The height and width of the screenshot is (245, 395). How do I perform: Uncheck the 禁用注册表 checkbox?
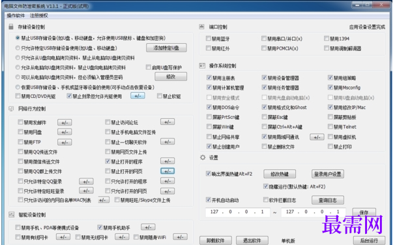209,78
